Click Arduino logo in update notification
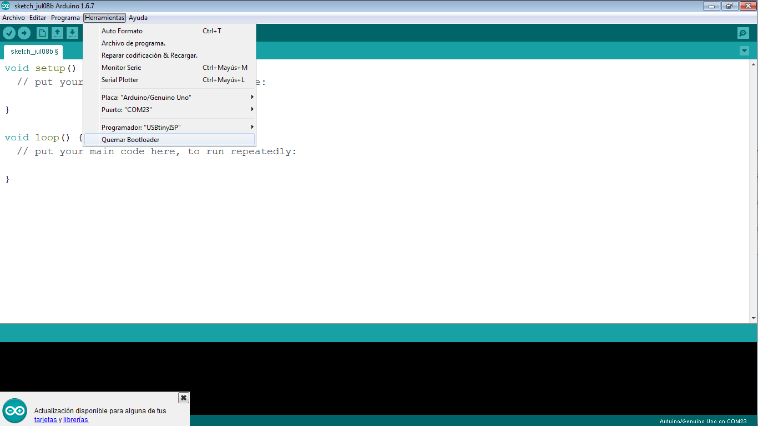758x426 pixels. (14, 412)
